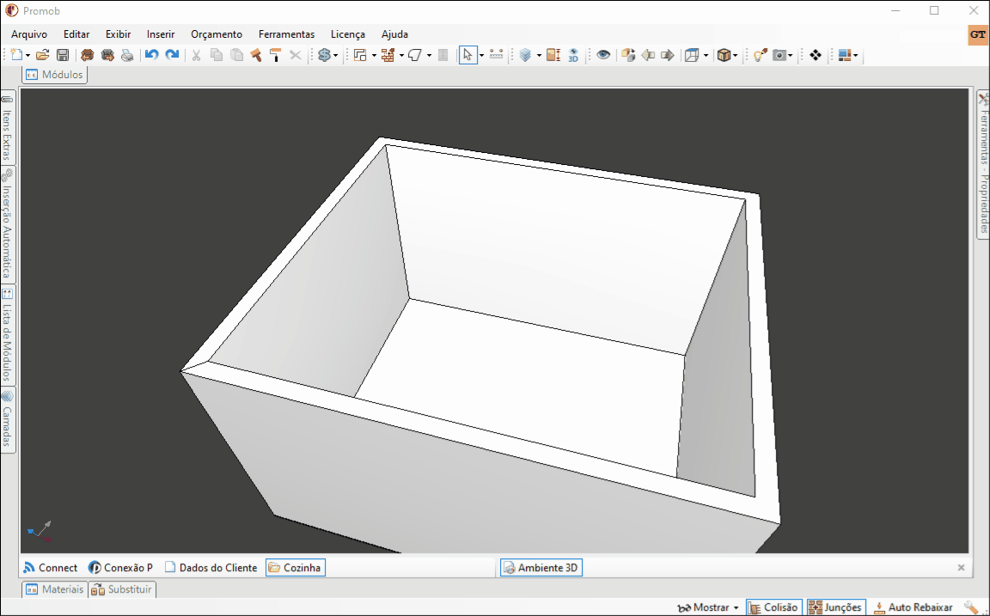Expand the Itens Extras side panel
Screen dimensions: 990x616
pos(8,128)
